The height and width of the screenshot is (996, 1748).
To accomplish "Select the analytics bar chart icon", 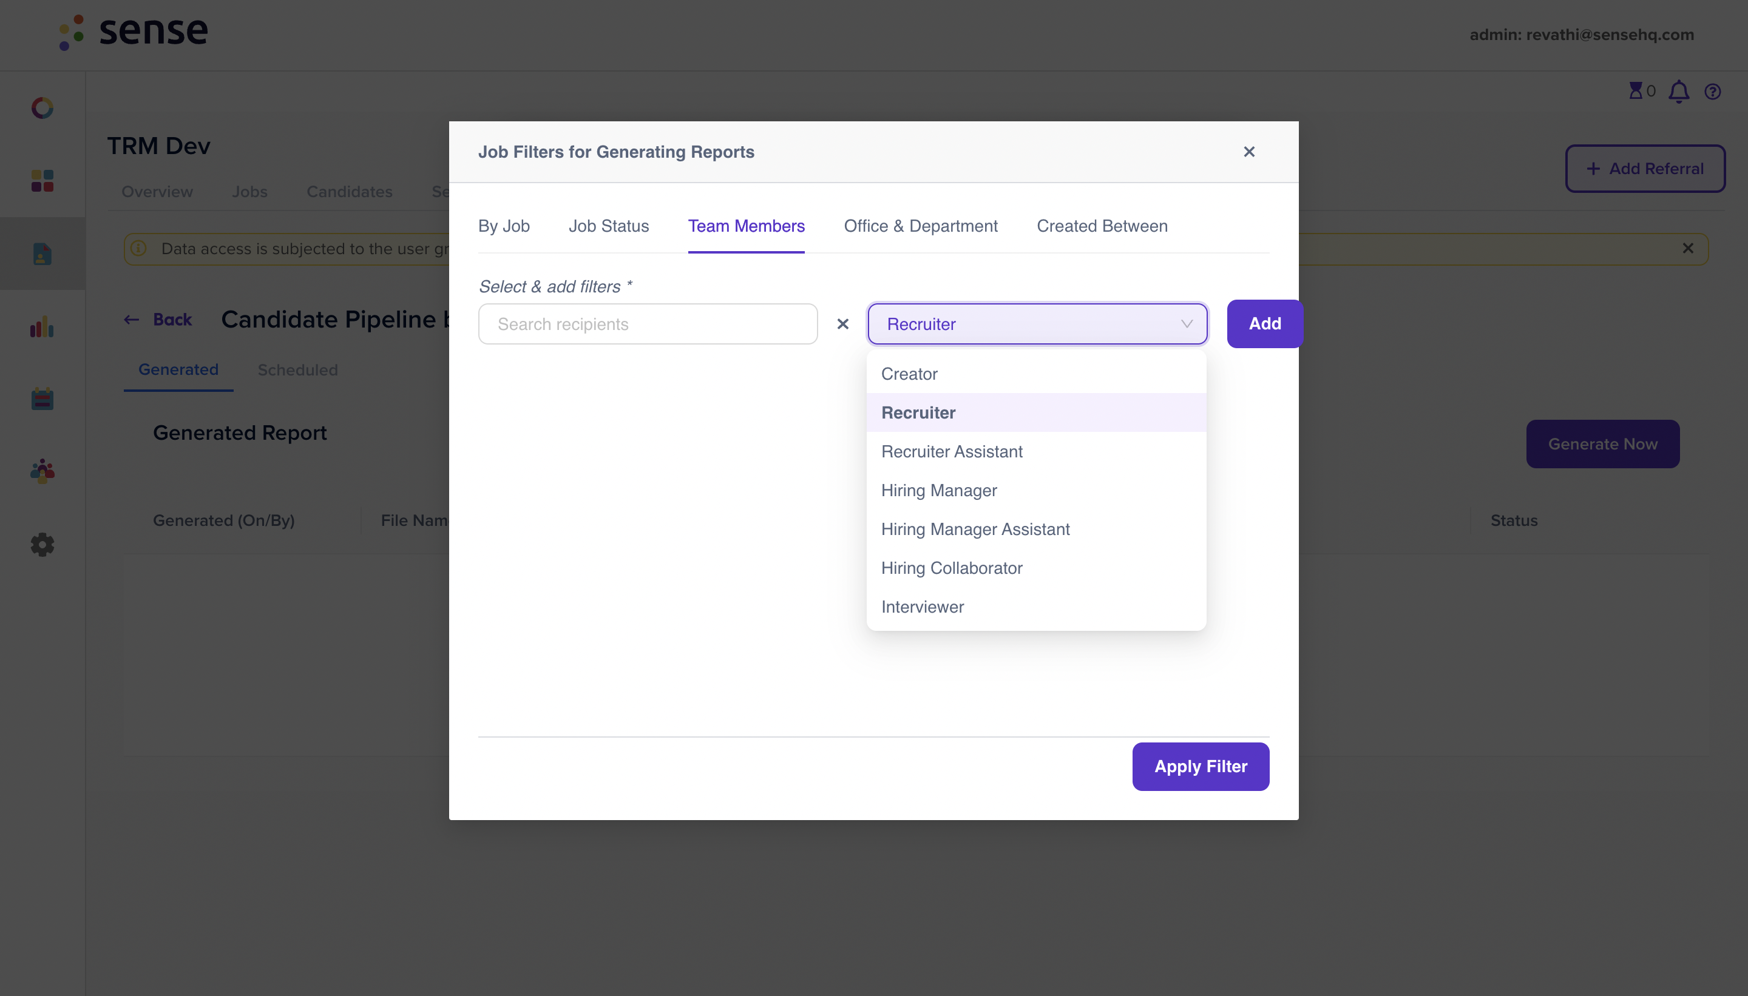I will (x=42, y=327).
